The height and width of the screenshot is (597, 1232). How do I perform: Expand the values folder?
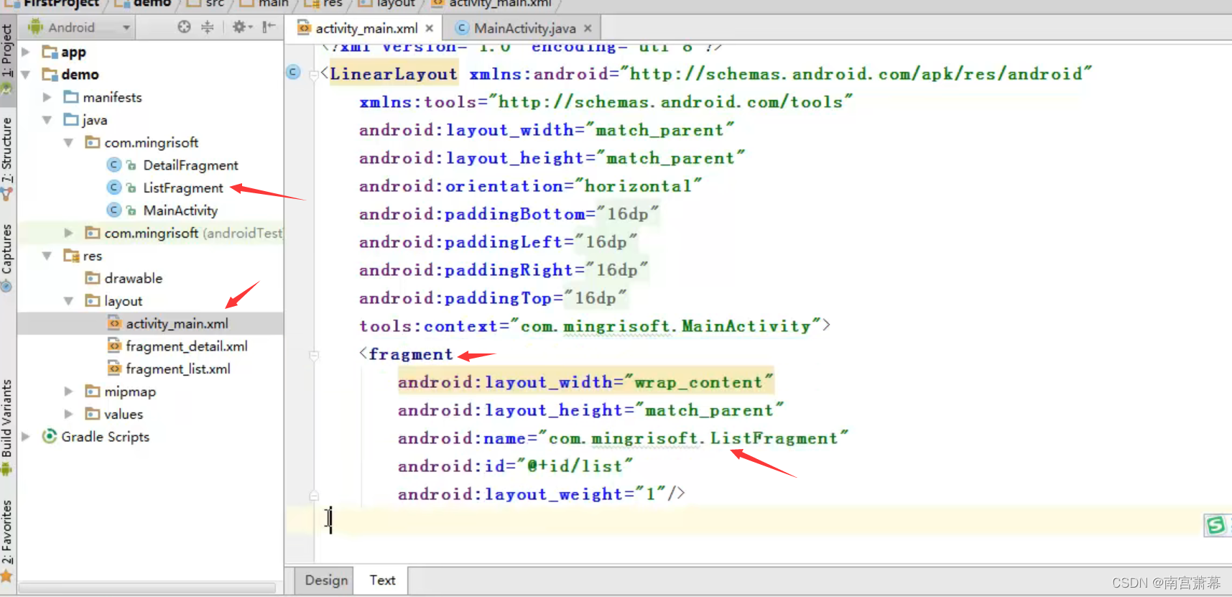(68, 414)
